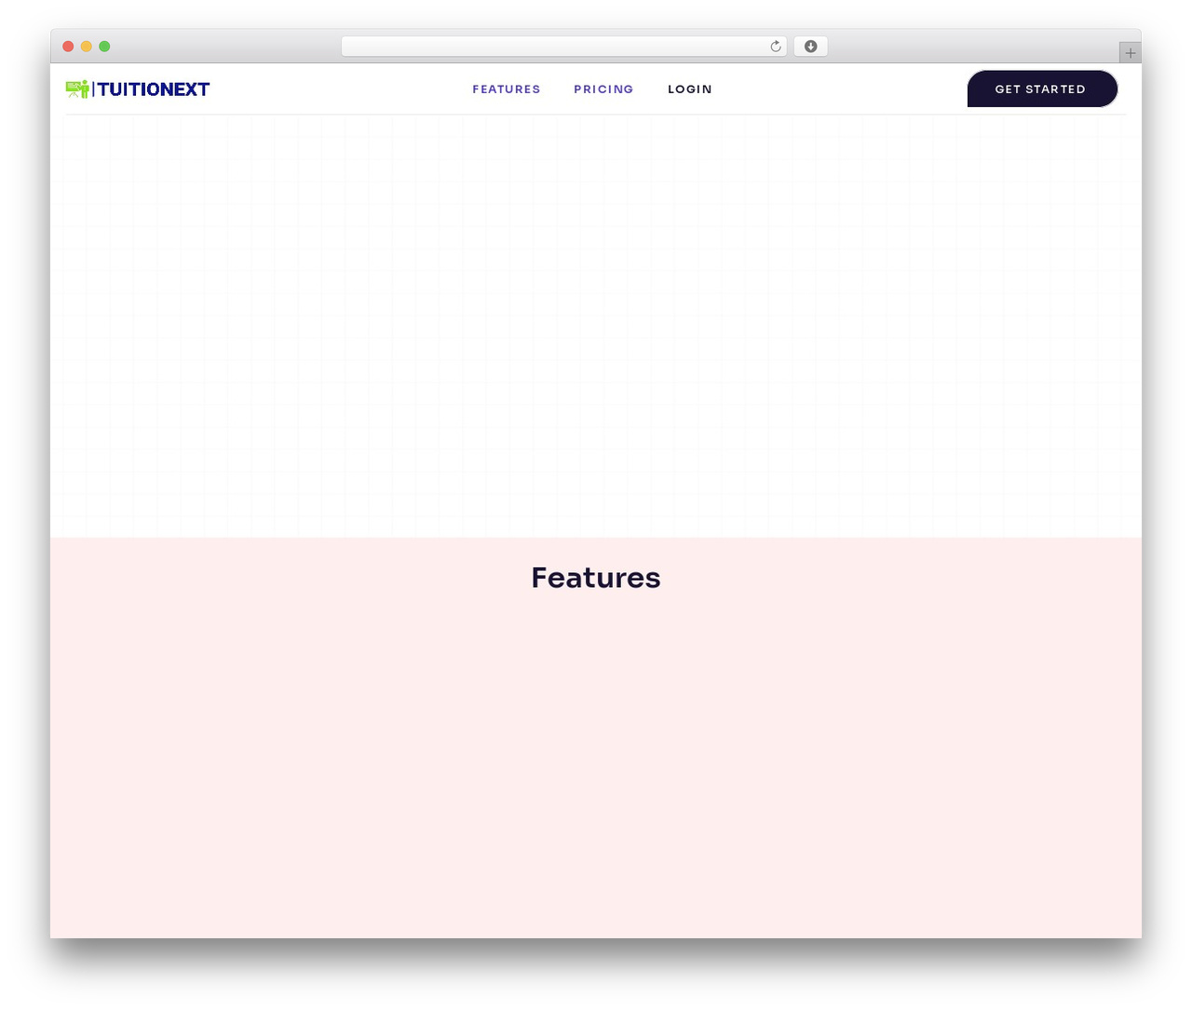The width and height of the screenshot is (1192, 1010).
Task: Maximize the window with the green button
Action: [104, 47]
